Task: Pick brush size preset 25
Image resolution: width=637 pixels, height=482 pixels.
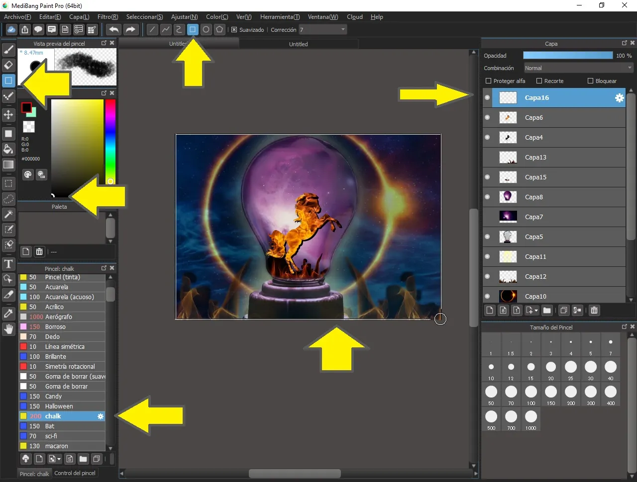Action: [571, 370]
